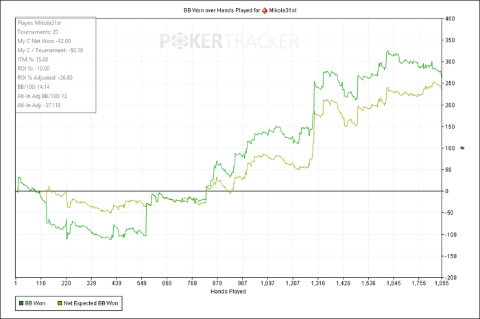Click the My C Net Won: -$2.00 line

coord(44,41)
